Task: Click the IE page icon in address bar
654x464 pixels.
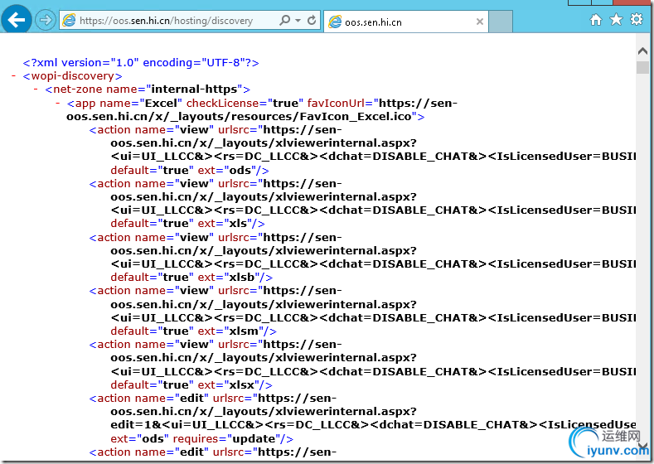Action: coord(69,21)
